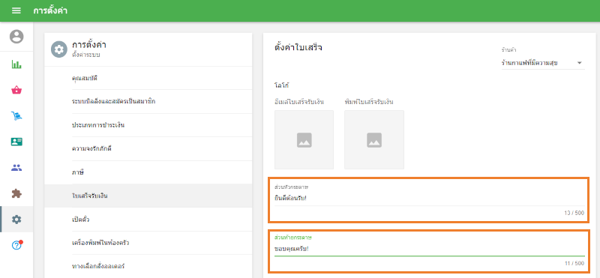Open the user account profile icon
Screen dimensions: 600x278
click(x=16, y=37)
